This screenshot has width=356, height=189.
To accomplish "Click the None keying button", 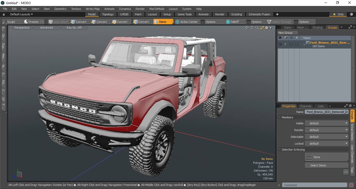I will point(327,157).
